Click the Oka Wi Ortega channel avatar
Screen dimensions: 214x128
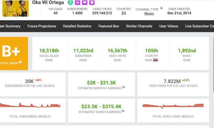coord(16,9)
